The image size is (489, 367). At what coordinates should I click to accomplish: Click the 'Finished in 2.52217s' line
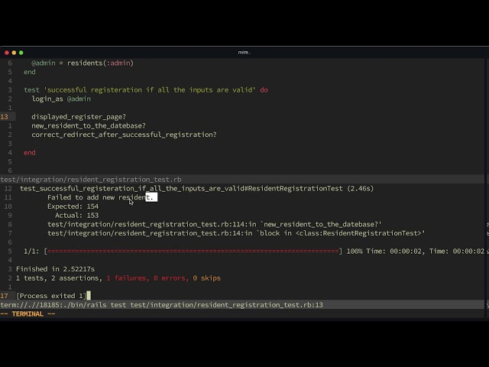pyautogui.click(x=55, y=269)
